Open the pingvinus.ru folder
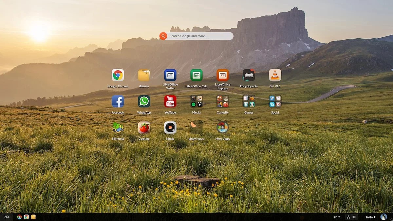Screen dimensions: 393x221 196,127
